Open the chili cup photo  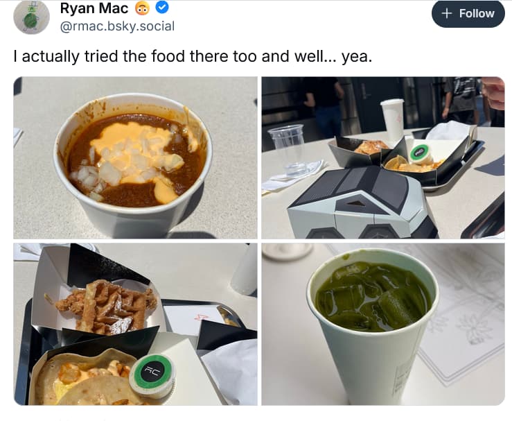(135, 157)
